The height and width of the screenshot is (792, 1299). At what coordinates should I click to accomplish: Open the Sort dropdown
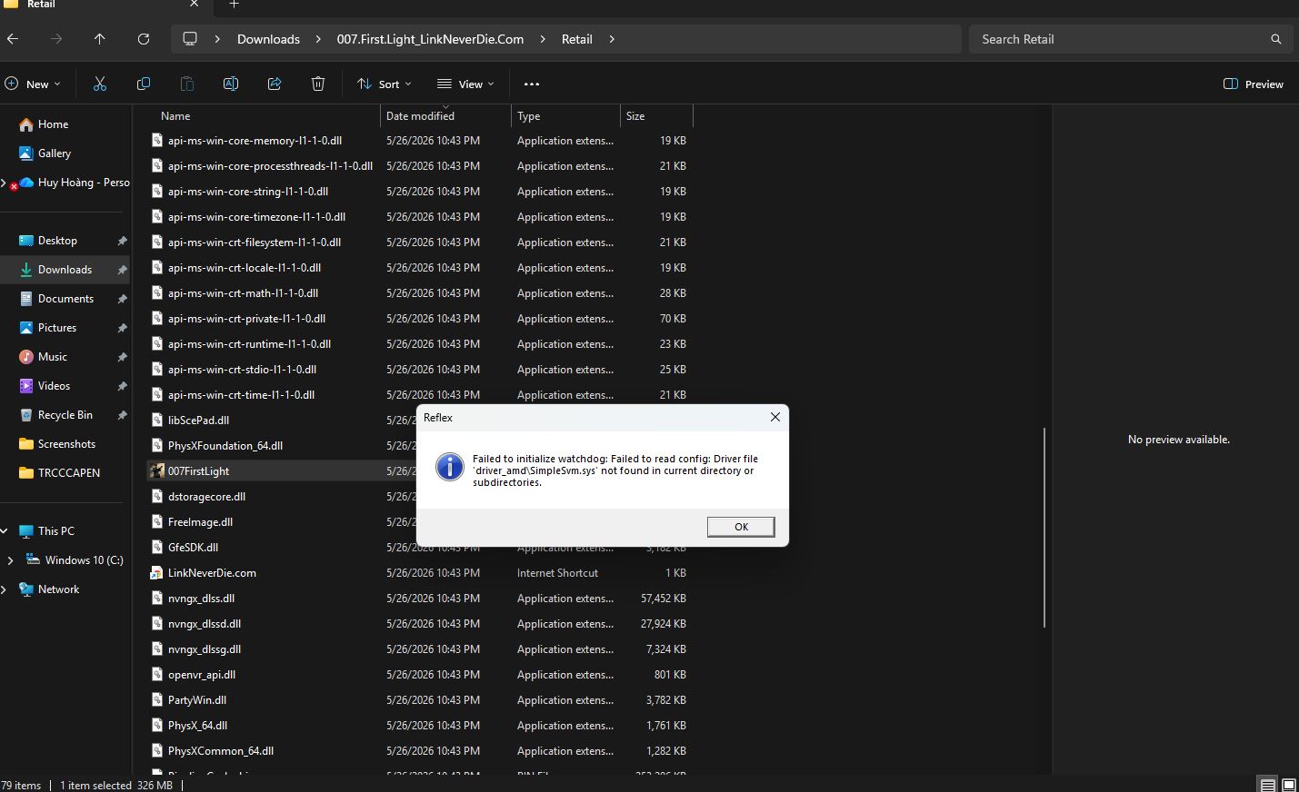tap(385, 84)
